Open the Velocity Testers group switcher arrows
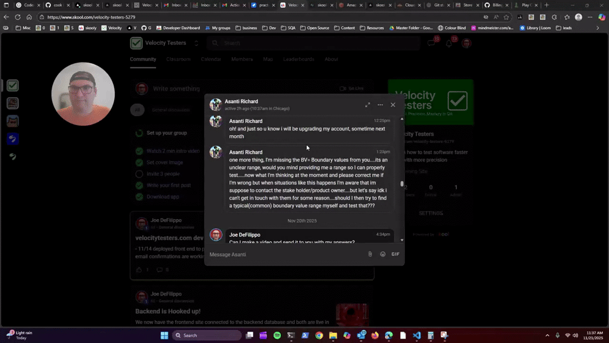Screen dimensions: 609x343 click(x=196, y=43)
